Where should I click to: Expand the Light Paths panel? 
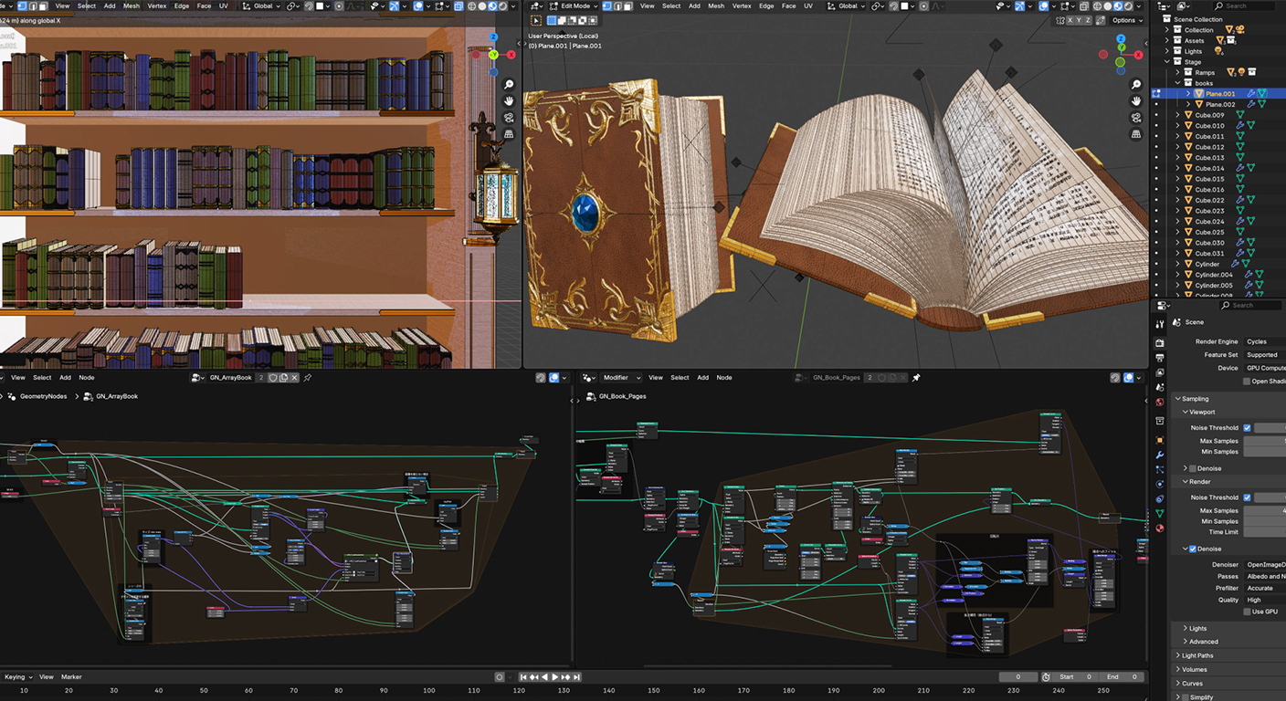1197,655
